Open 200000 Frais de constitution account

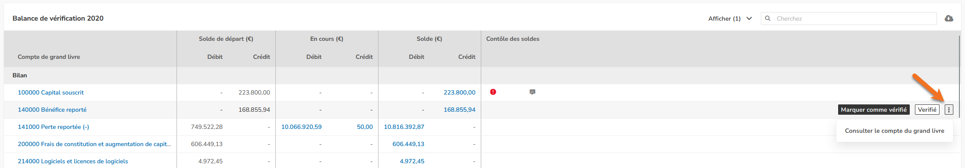click(94, 144)
